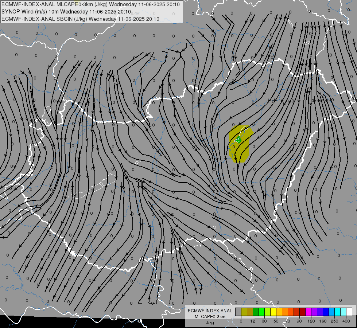Click the legend tick label 12
357x328 pixels.
[x=253, y=321]
